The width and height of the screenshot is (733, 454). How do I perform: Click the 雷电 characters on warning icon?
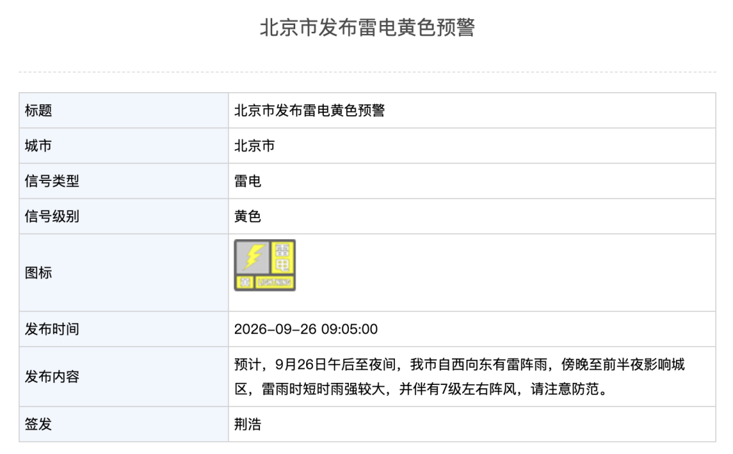282,257
